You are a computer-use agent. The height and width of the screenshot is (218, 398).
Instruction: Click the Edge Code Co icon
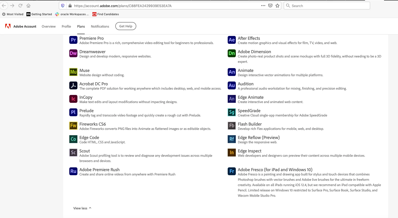click(73, 139)
